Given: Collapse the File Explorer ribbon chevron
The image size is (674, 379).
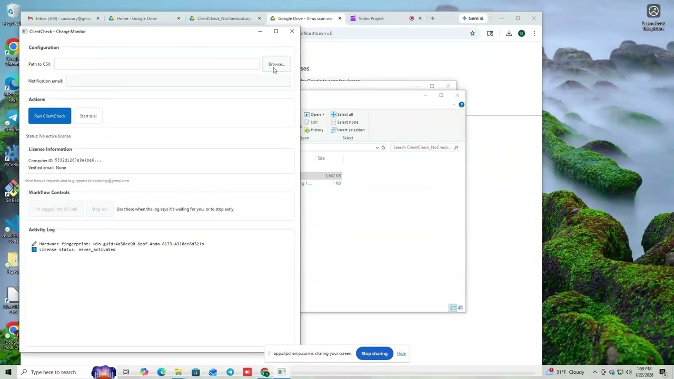Looking at the screenshot, I should (x=454, y=105).
